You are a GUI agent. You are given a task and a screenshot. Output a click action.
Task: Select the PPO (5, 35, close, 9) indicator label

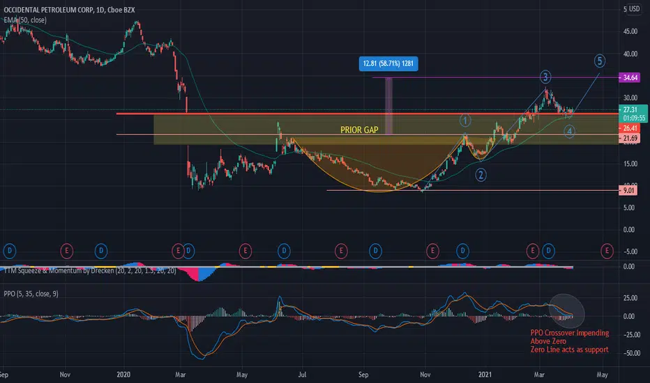click(x=31, y=294)
